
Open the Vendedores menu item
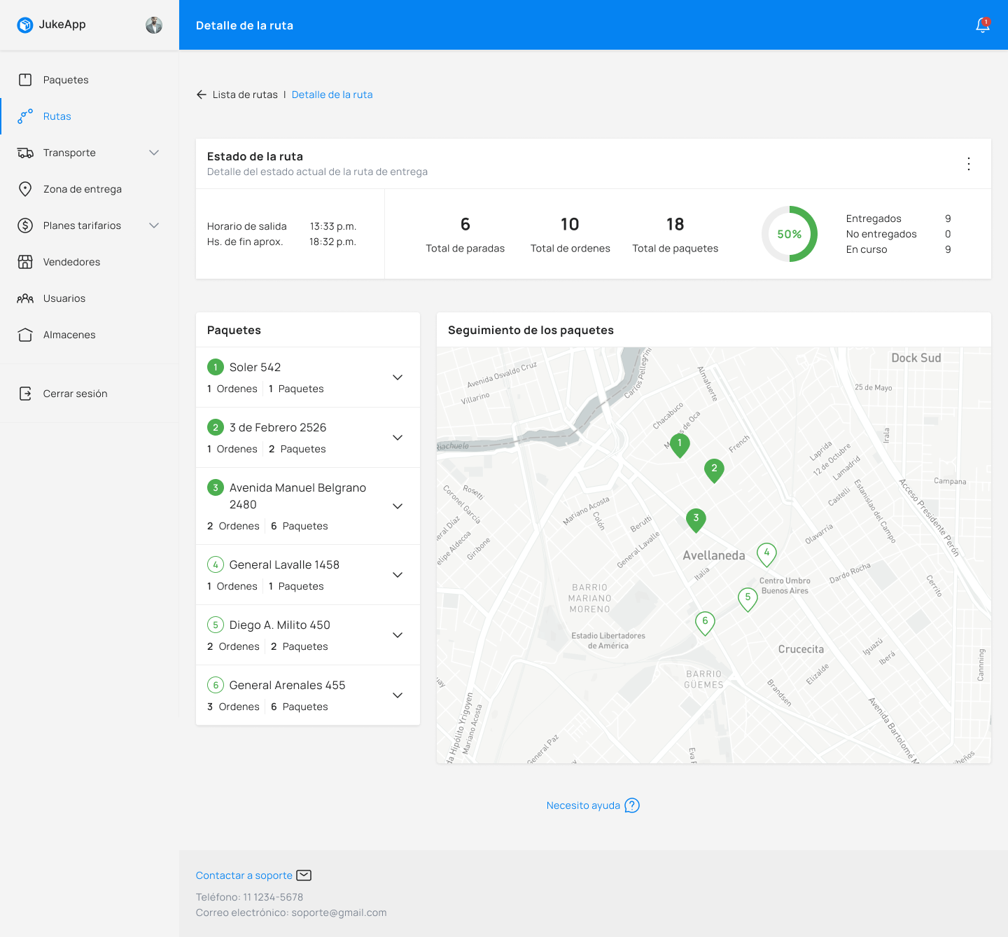[x=90, y=262]
